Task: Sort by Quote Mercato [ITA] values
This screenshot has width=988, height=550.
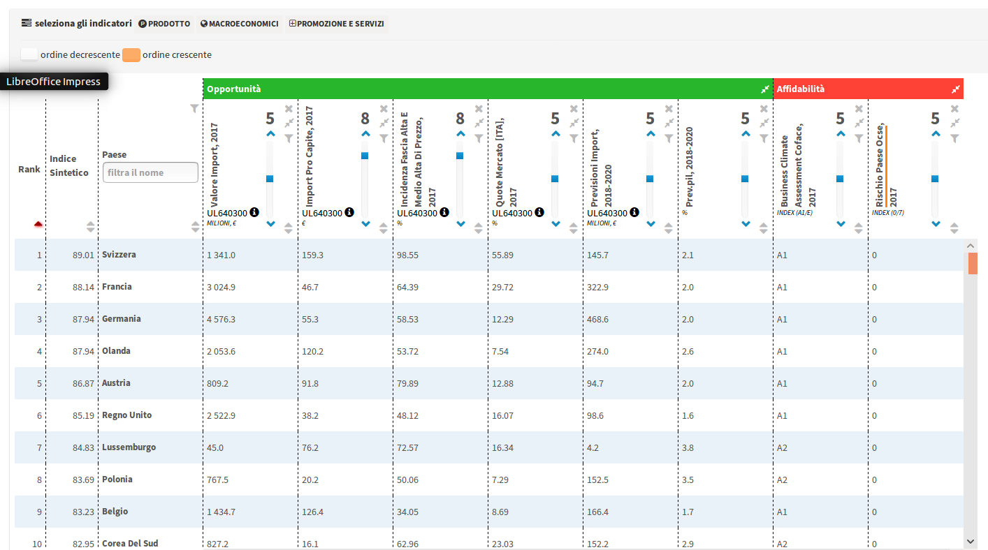Action: (574, 228)
